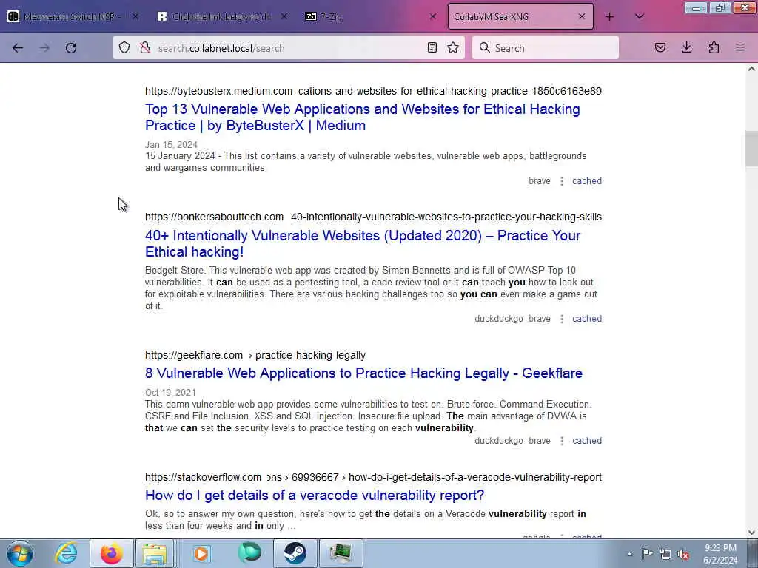Click the forward navigation arrow
This screenshot has width=758, height=568.
[x=44, y=48]
